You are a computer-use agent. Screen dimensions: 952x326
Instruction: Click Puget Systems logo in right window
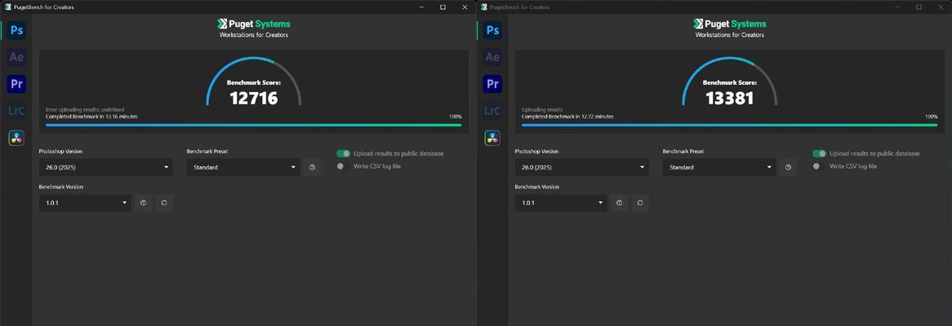tap(730, 24)
